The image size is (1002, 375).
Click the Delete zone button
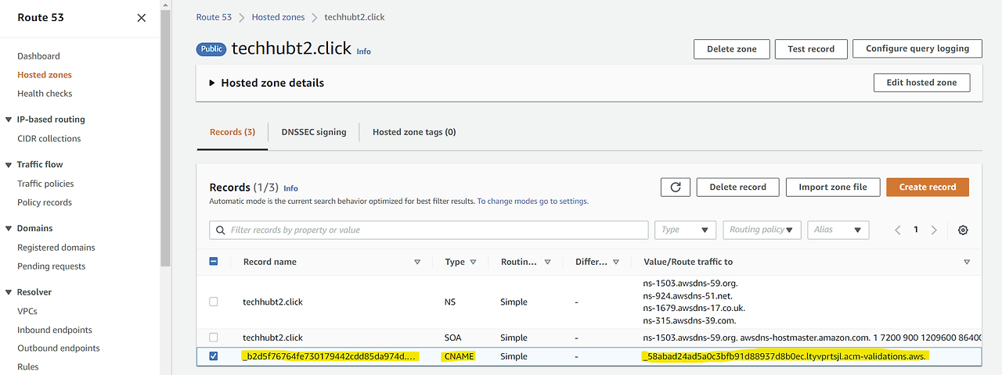click(x=731, y=48)
